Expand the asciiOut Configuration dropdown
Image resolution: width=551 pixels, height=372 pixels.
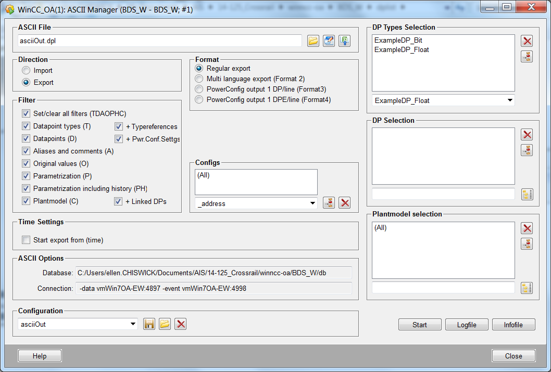tap(132, 324)
